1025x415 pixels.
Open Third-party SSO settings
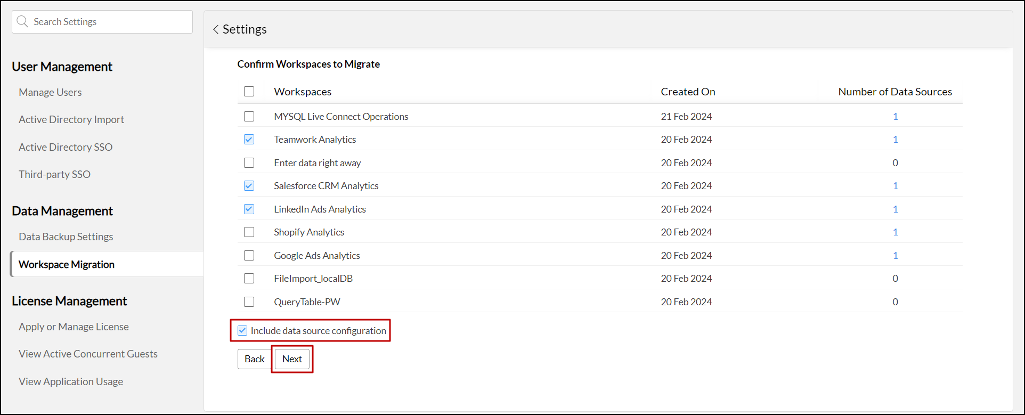coord(54,174)
